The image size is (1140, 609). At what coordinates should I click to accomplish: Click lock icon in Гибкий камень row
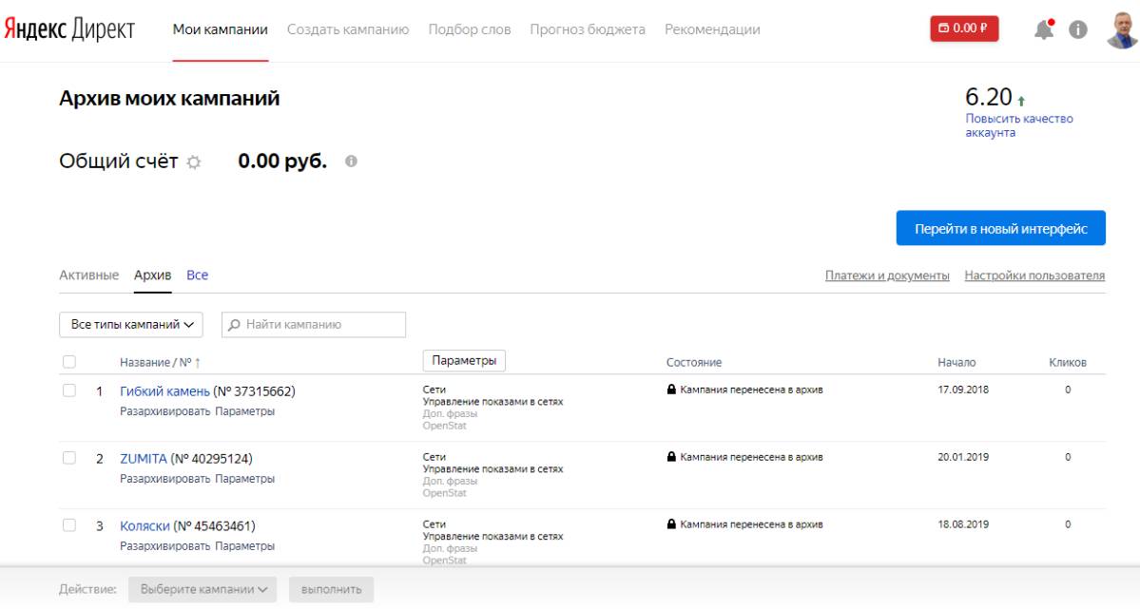(x=671, y=390)
